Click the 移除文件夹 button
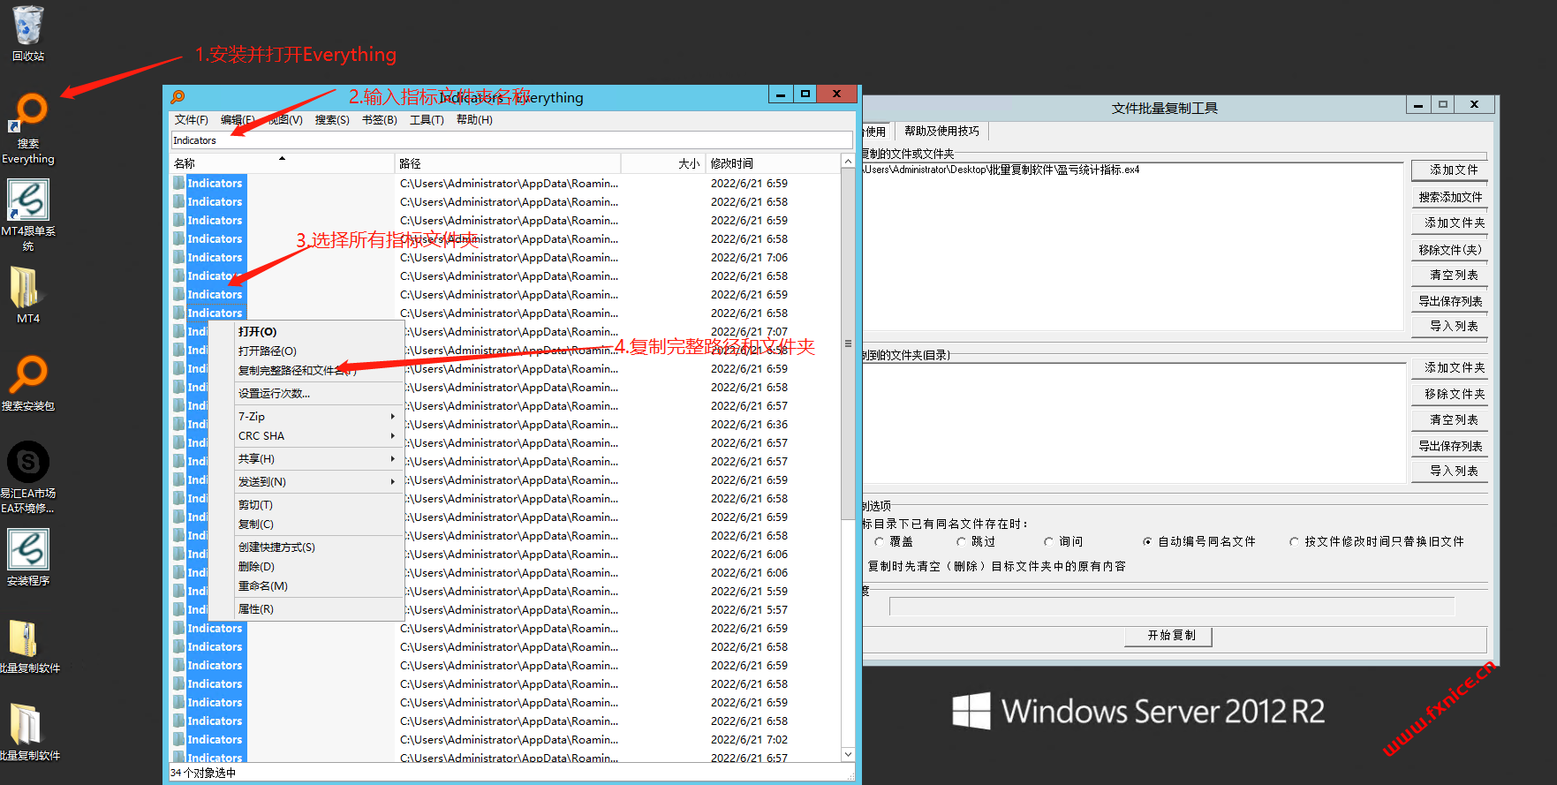 tap(1449, 394)
